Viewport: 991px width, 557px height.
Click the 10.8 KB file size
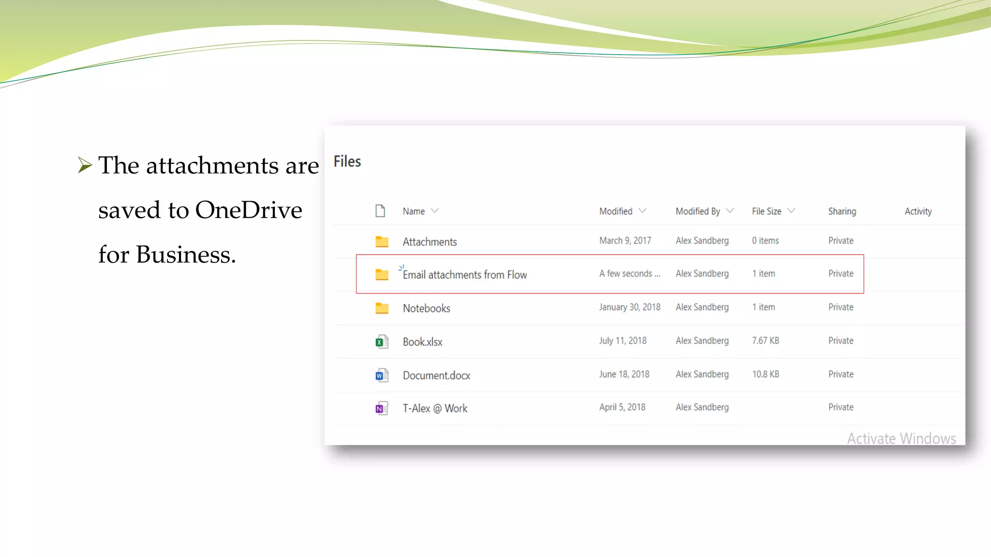click(x=766, y=374)
